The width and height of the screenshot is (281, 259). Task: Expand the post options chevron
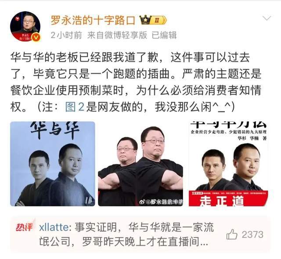pyautogui.click(x=267, y=18)
